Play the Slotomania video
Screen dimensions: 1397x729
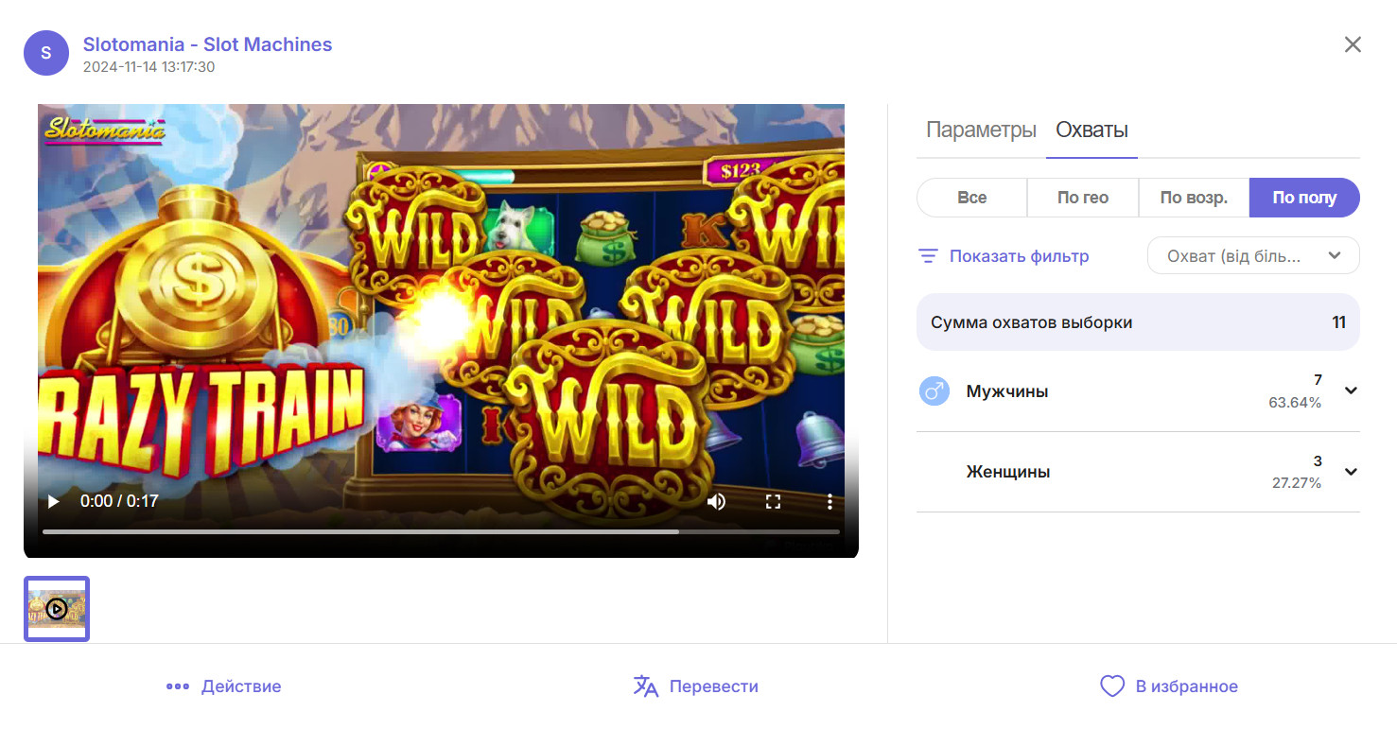click(54, 501)
